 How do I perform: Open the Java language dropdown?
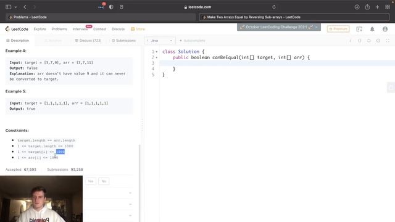(x=160, y=41)
